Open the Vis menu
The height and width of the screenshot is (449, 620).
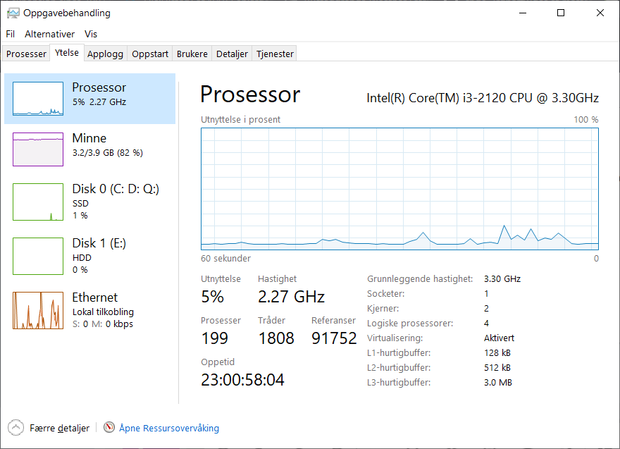91,34
